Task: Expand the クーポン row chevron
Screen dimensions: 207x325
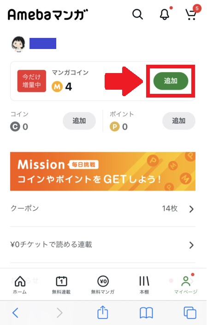Action: click(x=191, y=209)
